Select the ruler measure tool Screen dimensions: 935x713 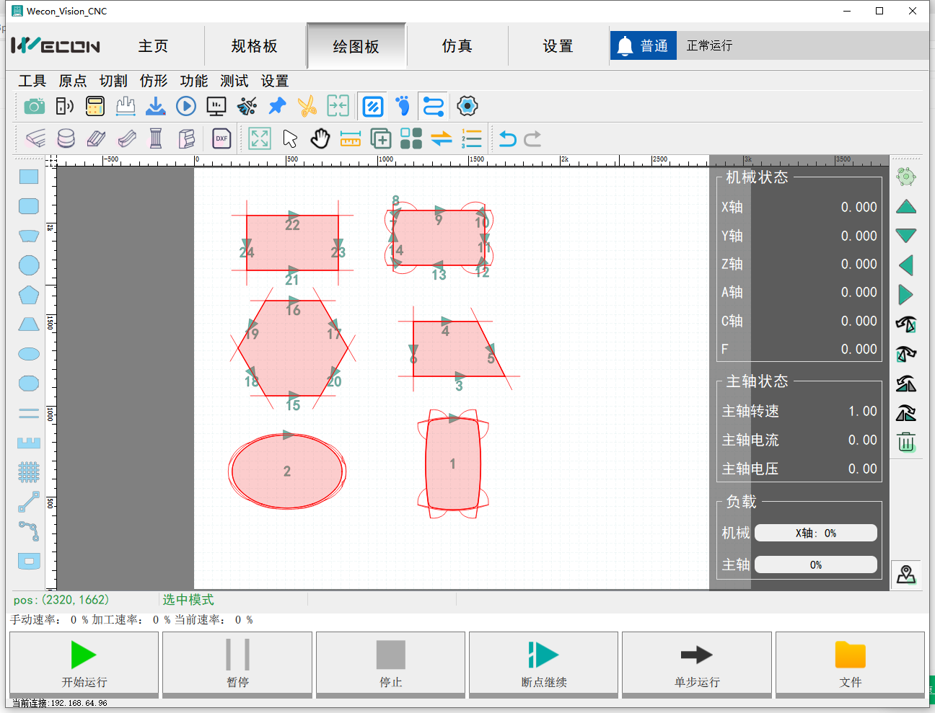pos(350,138)
